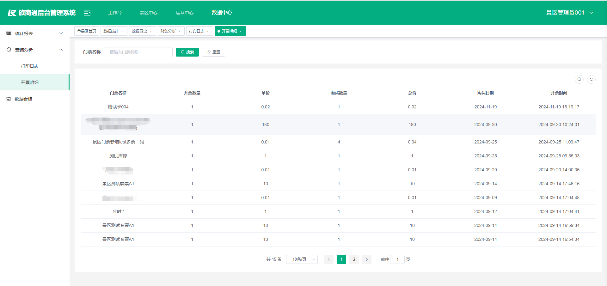607x286 pixels.
Task: Click the 统计报表 table icon in sidebar
Action: [9, 33]
